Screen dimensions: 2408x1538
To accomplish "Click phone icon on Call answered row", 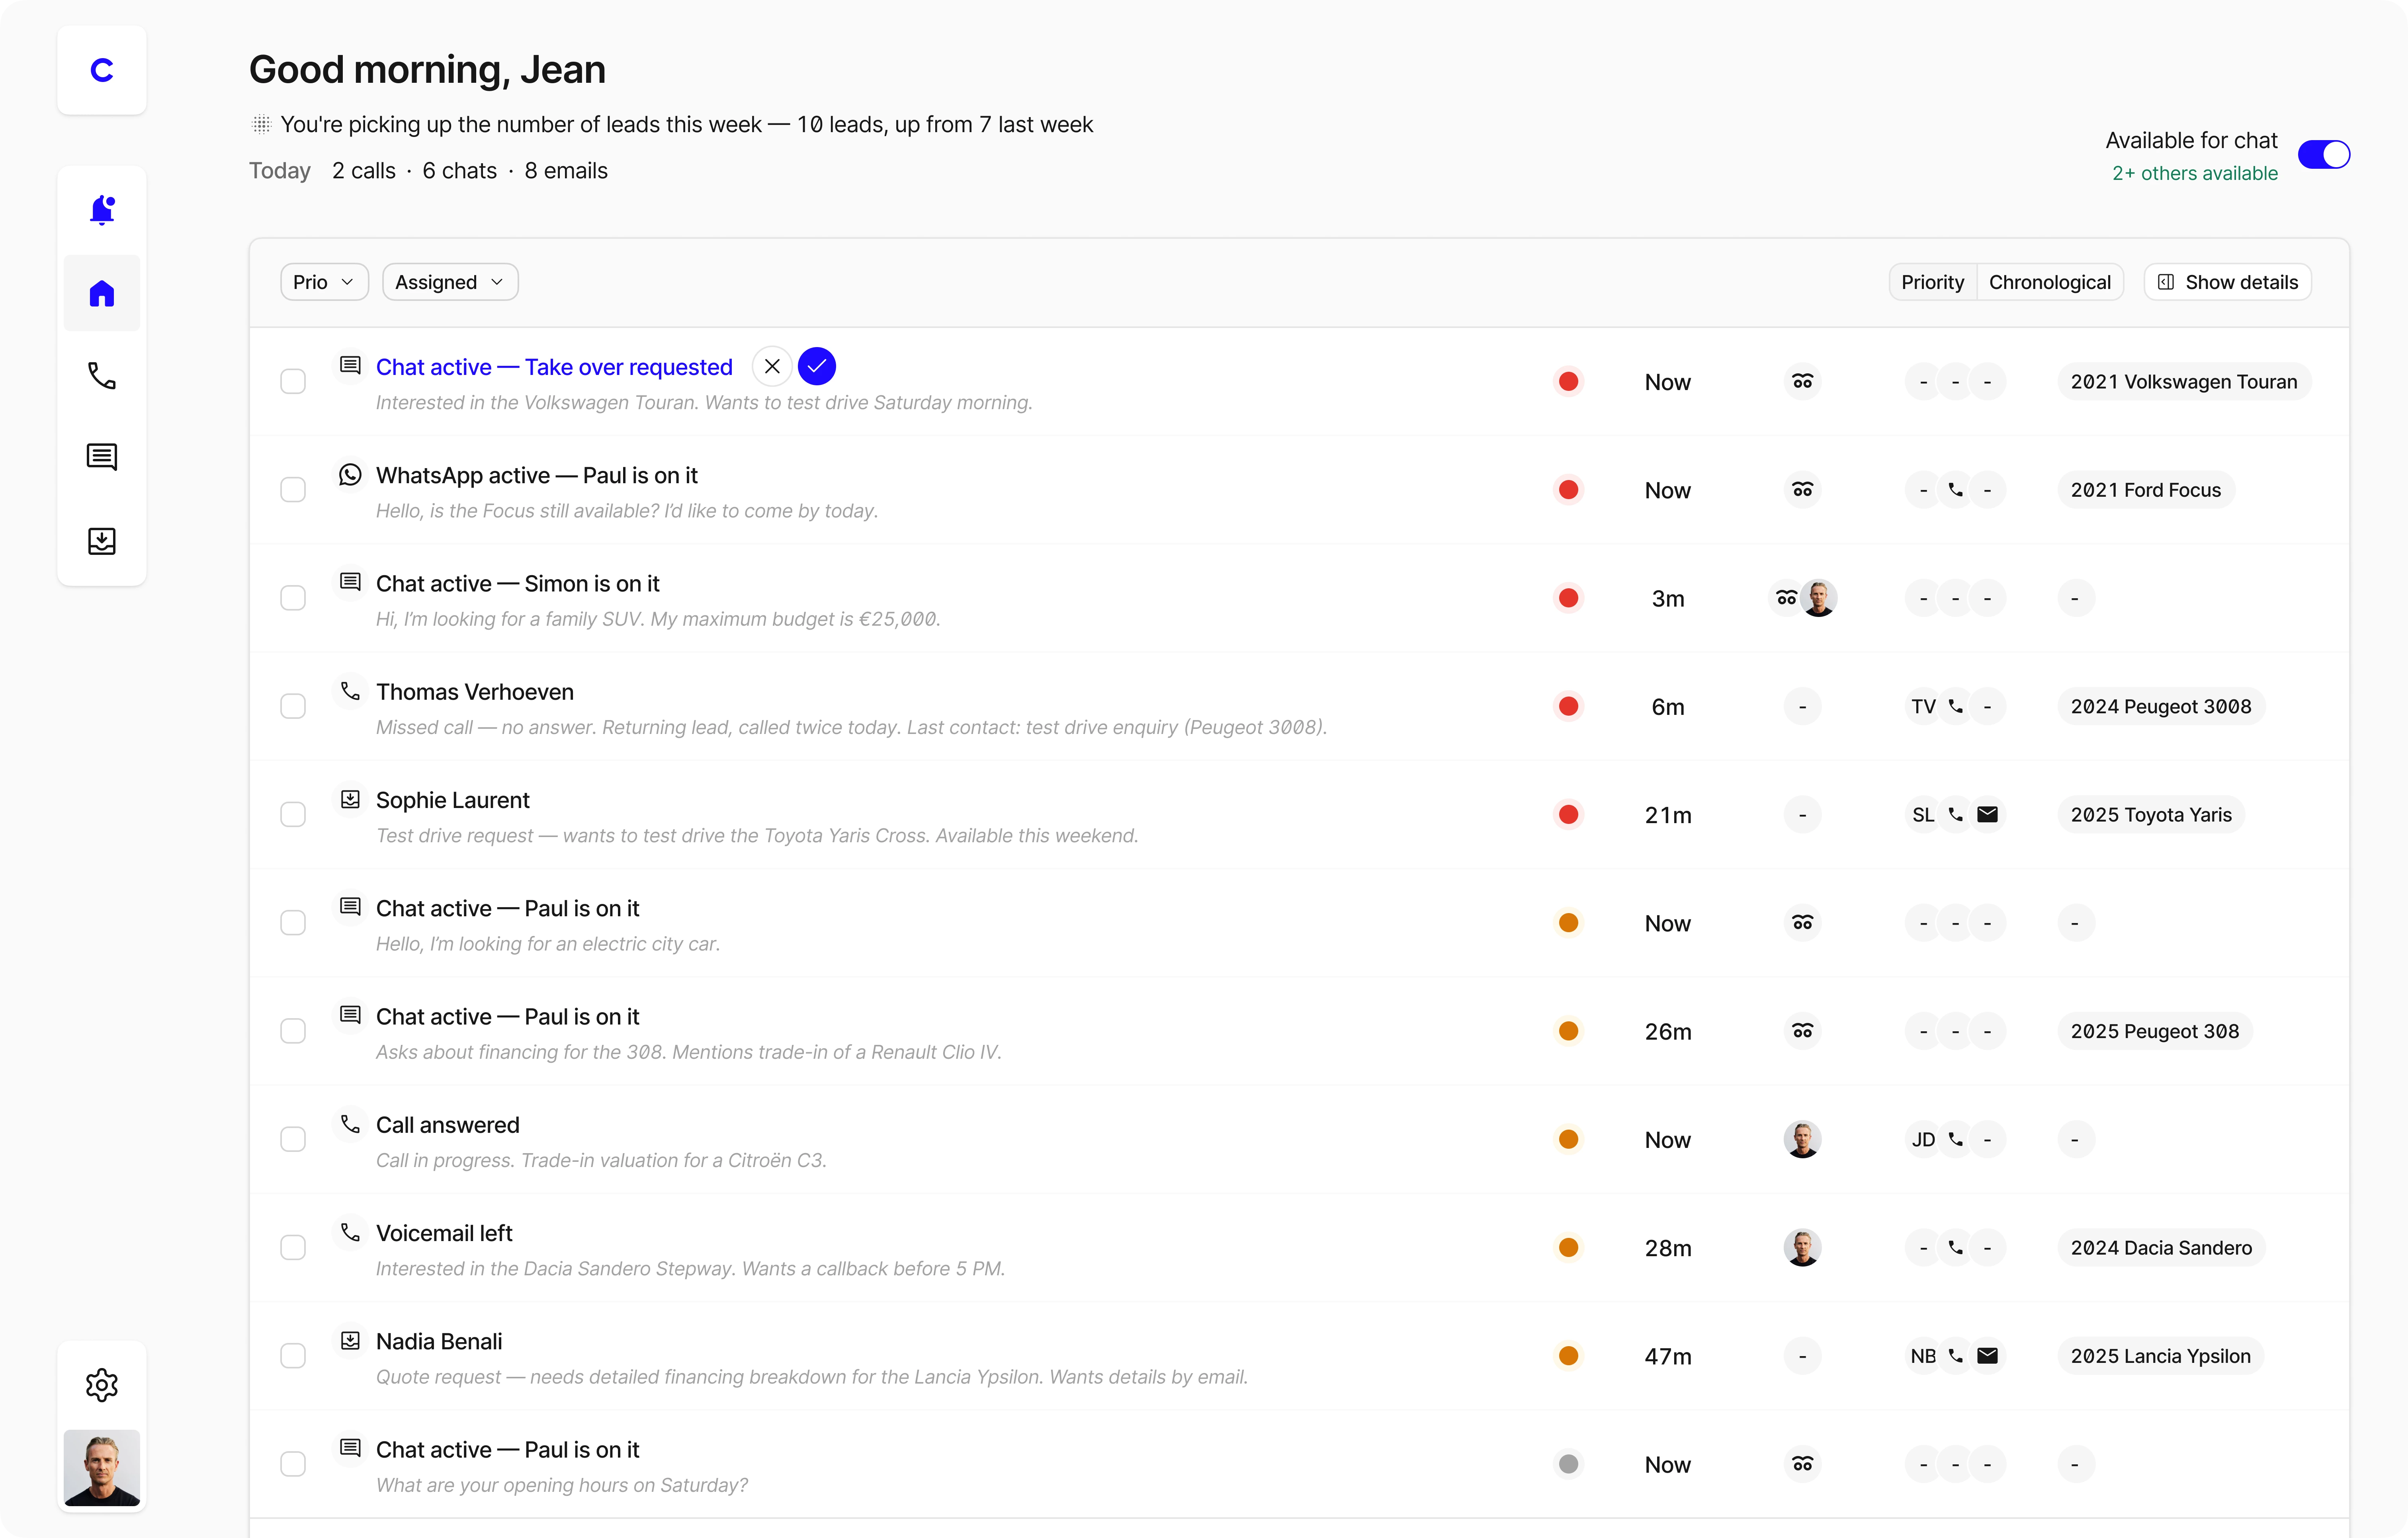I will click(1955, 1139).
